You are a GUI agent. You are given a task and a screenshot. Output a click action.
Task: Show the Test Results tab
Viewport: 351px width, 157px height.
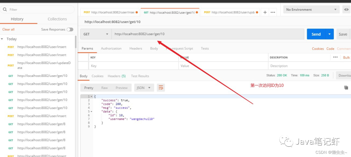(140, 76)
